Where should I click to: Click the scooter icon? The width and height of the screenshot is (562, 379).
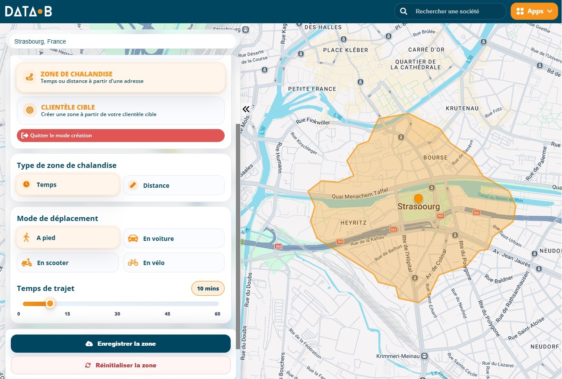pos(27,262)
